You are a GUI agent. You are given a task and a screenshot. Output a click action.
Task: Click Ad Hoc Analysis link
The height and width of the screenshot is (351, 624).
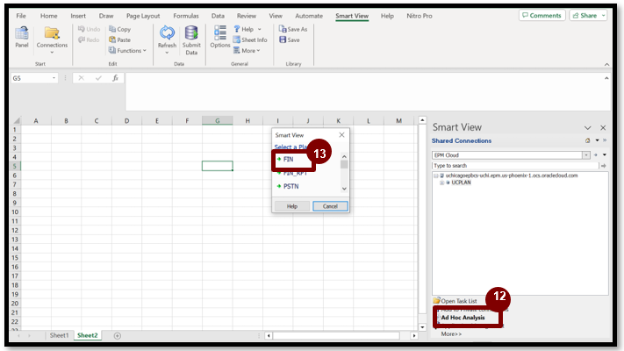(x=463, y=317)
